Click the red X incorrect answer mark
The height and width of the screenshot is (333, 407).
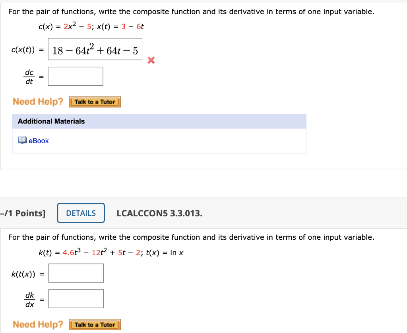pyautogui.click(x=151, y=60)
